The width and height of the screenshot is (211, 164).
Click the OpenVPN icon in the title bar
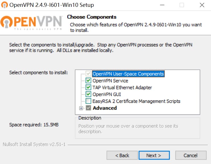(5, 5)
